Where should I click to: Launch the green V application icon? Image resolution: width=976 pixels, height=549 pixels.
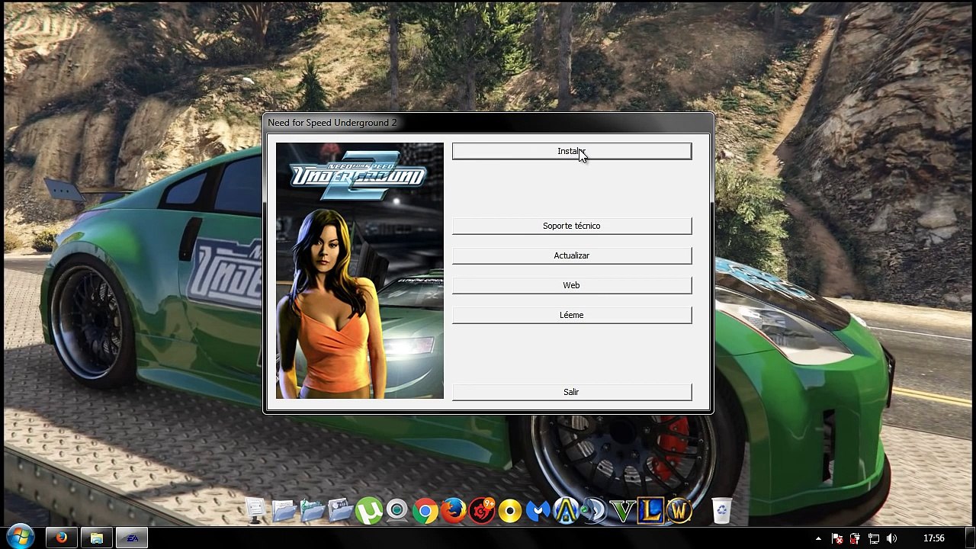click(623, 510)
